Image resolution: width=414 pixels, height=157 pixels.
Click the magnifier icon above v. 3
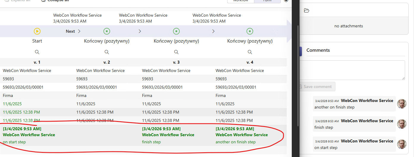[x=176, y=52]
